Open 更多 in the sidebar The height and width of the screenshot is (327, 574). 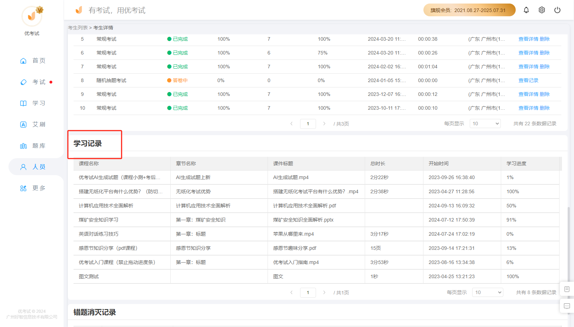click(x=33, y=188)
